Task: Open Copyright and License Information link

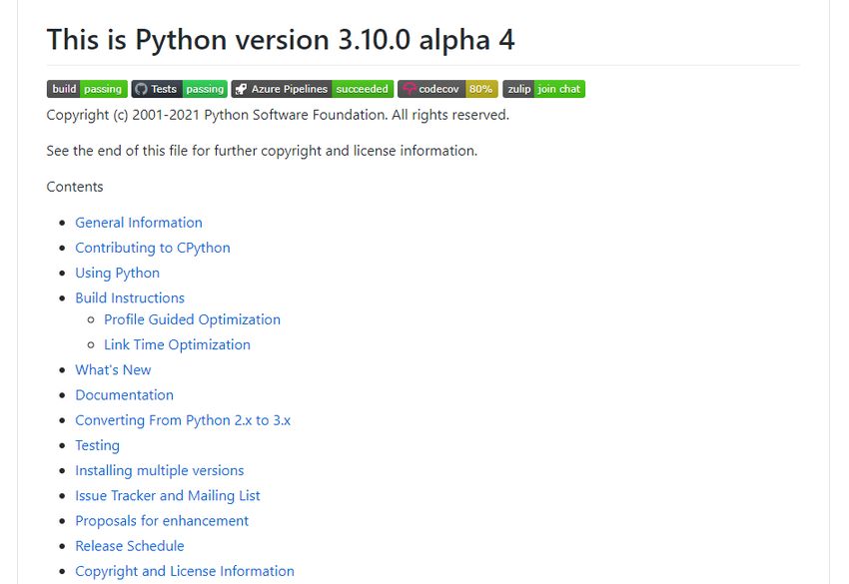Action: (185, 572)
